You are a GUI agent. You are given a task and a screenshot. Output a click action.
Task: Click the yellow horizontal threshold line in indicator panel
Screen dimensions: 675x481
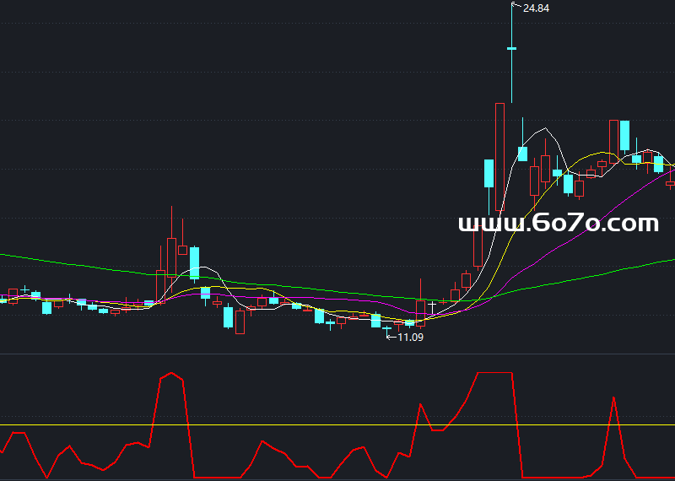pyautogui.click(x=337, y=425)
